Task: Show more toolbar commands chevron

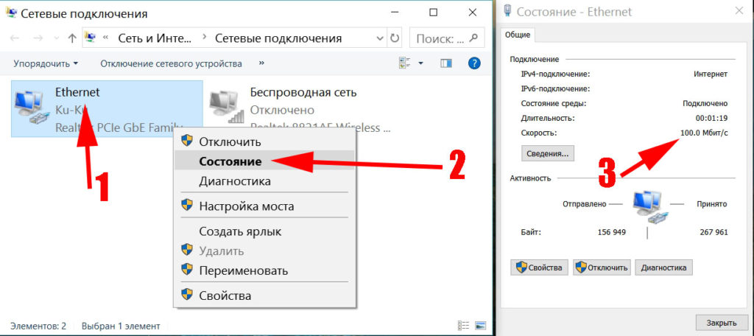Action: [261, 63]
